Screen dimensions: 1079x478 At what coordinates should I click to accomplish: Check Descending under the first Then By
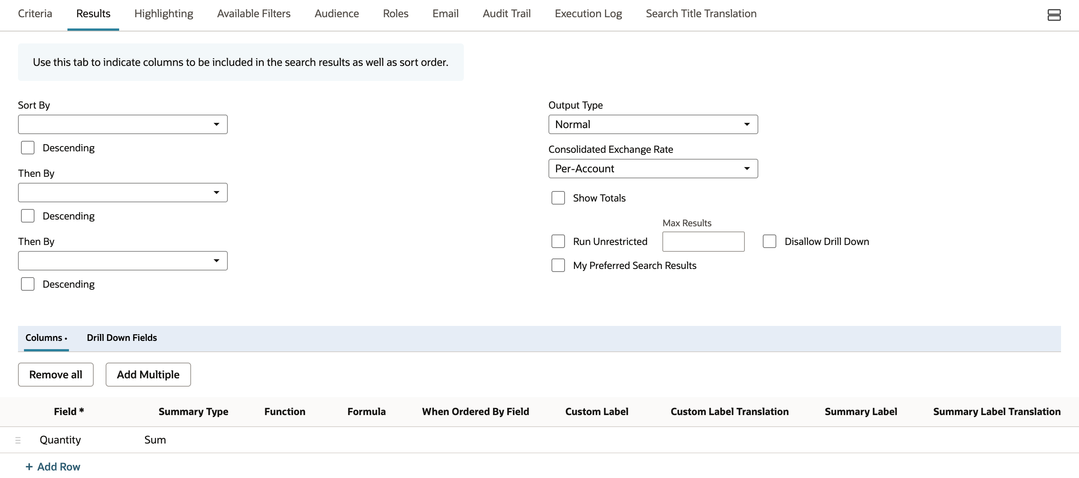[28, 216]
